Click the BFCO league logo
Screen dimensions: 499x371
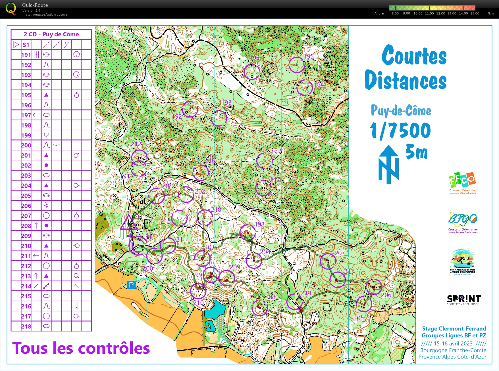point(463,222)
